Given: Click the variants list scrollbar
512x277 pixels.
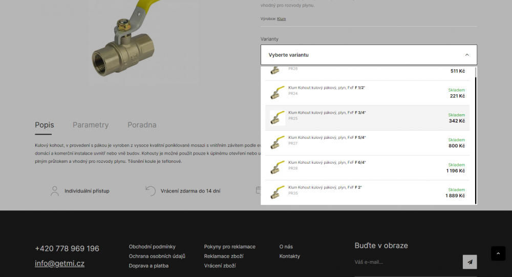Looking at the screenshot, I should click(x=476, y=140).
